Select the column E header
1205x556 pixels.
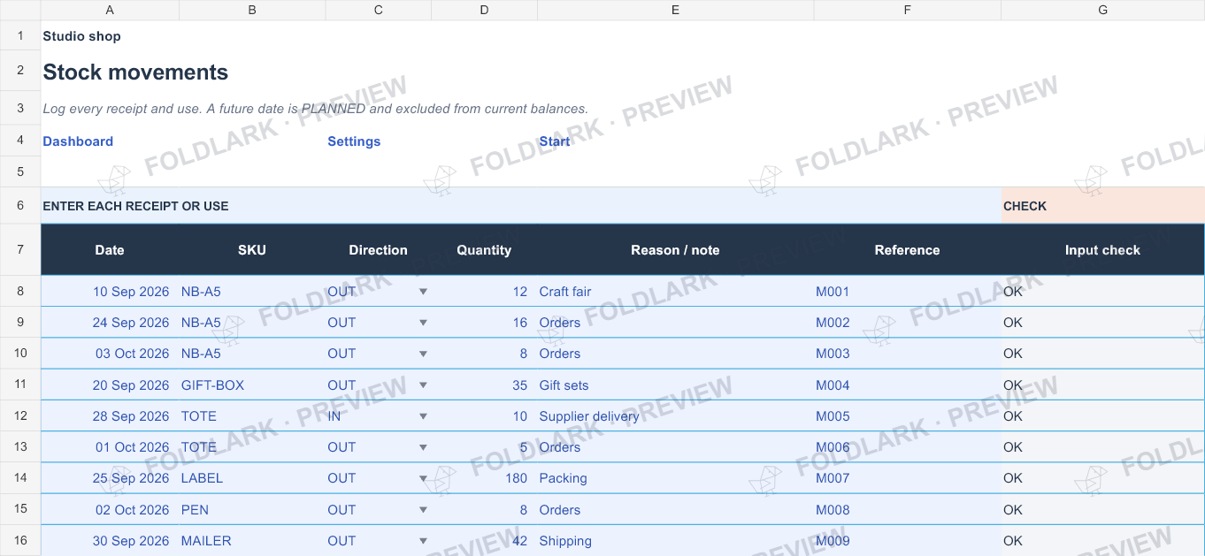tap(675, 10)
